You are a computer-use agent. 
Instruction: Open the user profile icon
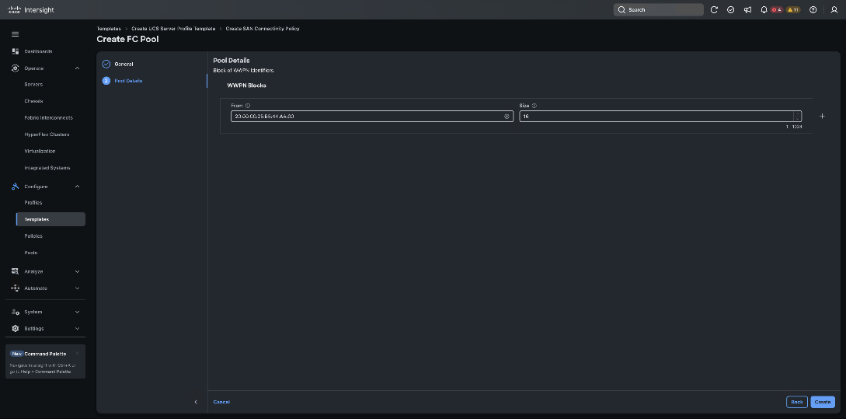[834, 10]
